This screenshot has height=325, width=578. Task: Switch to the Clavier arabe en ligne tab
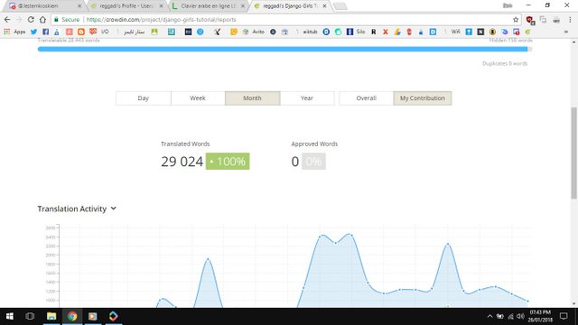[x=209, y=6]
